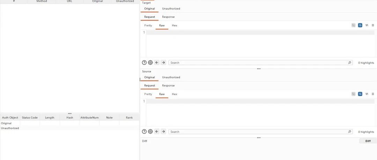Open help icon in Target search bar

click(144, 63)
